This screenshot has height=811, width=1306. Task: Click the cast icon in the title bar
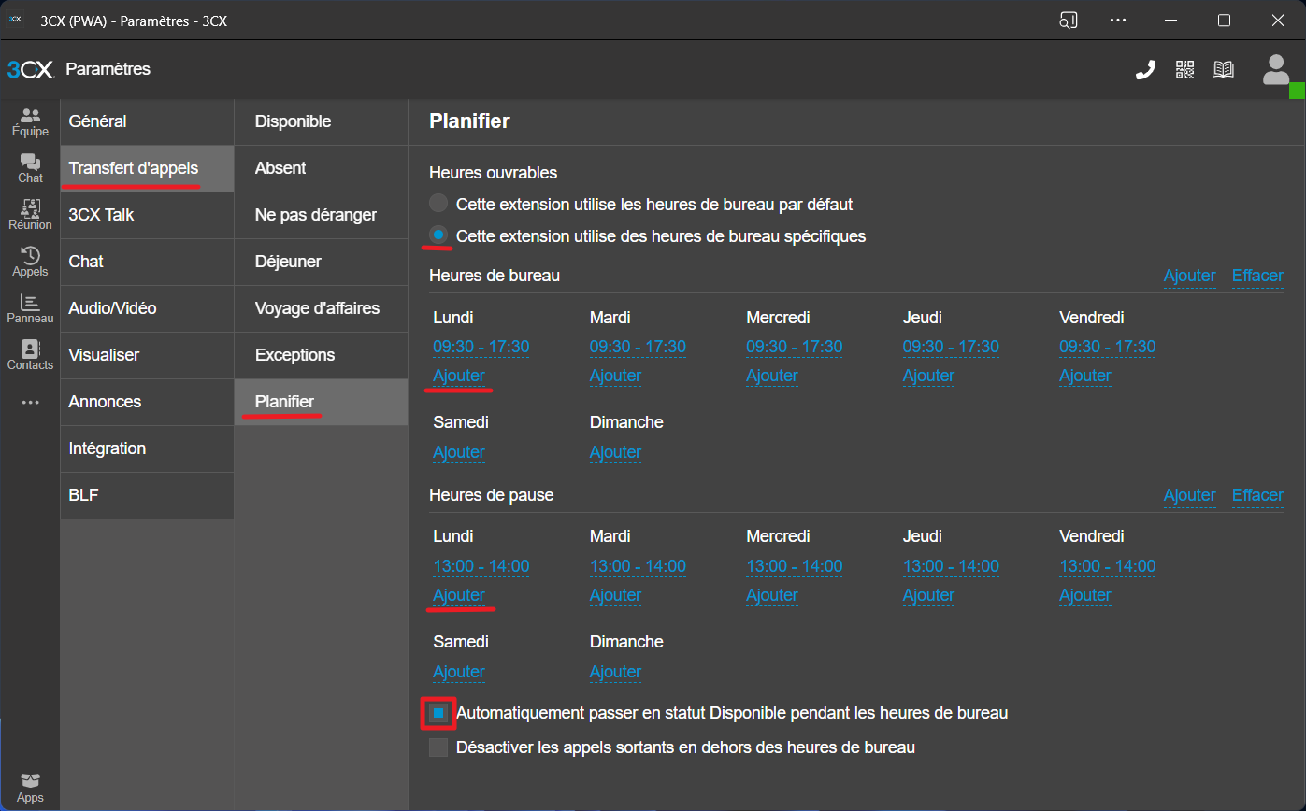click(x=1069, y=20)
